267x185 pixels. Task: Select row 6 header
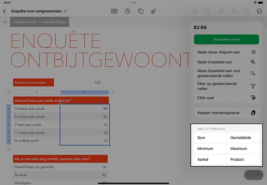[x=9, y=141]
